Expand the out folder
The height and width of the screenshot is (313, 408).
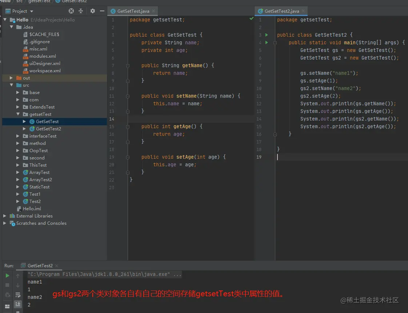[x=11, y=78]
